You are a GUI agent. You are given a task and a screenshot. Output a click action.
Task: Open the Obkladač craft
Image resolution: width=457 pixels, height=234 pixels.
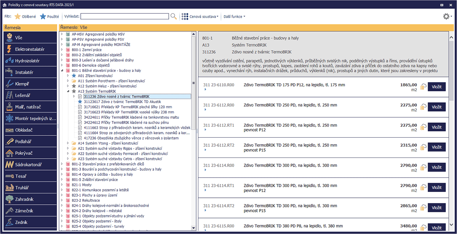click(x=30, y=130)
